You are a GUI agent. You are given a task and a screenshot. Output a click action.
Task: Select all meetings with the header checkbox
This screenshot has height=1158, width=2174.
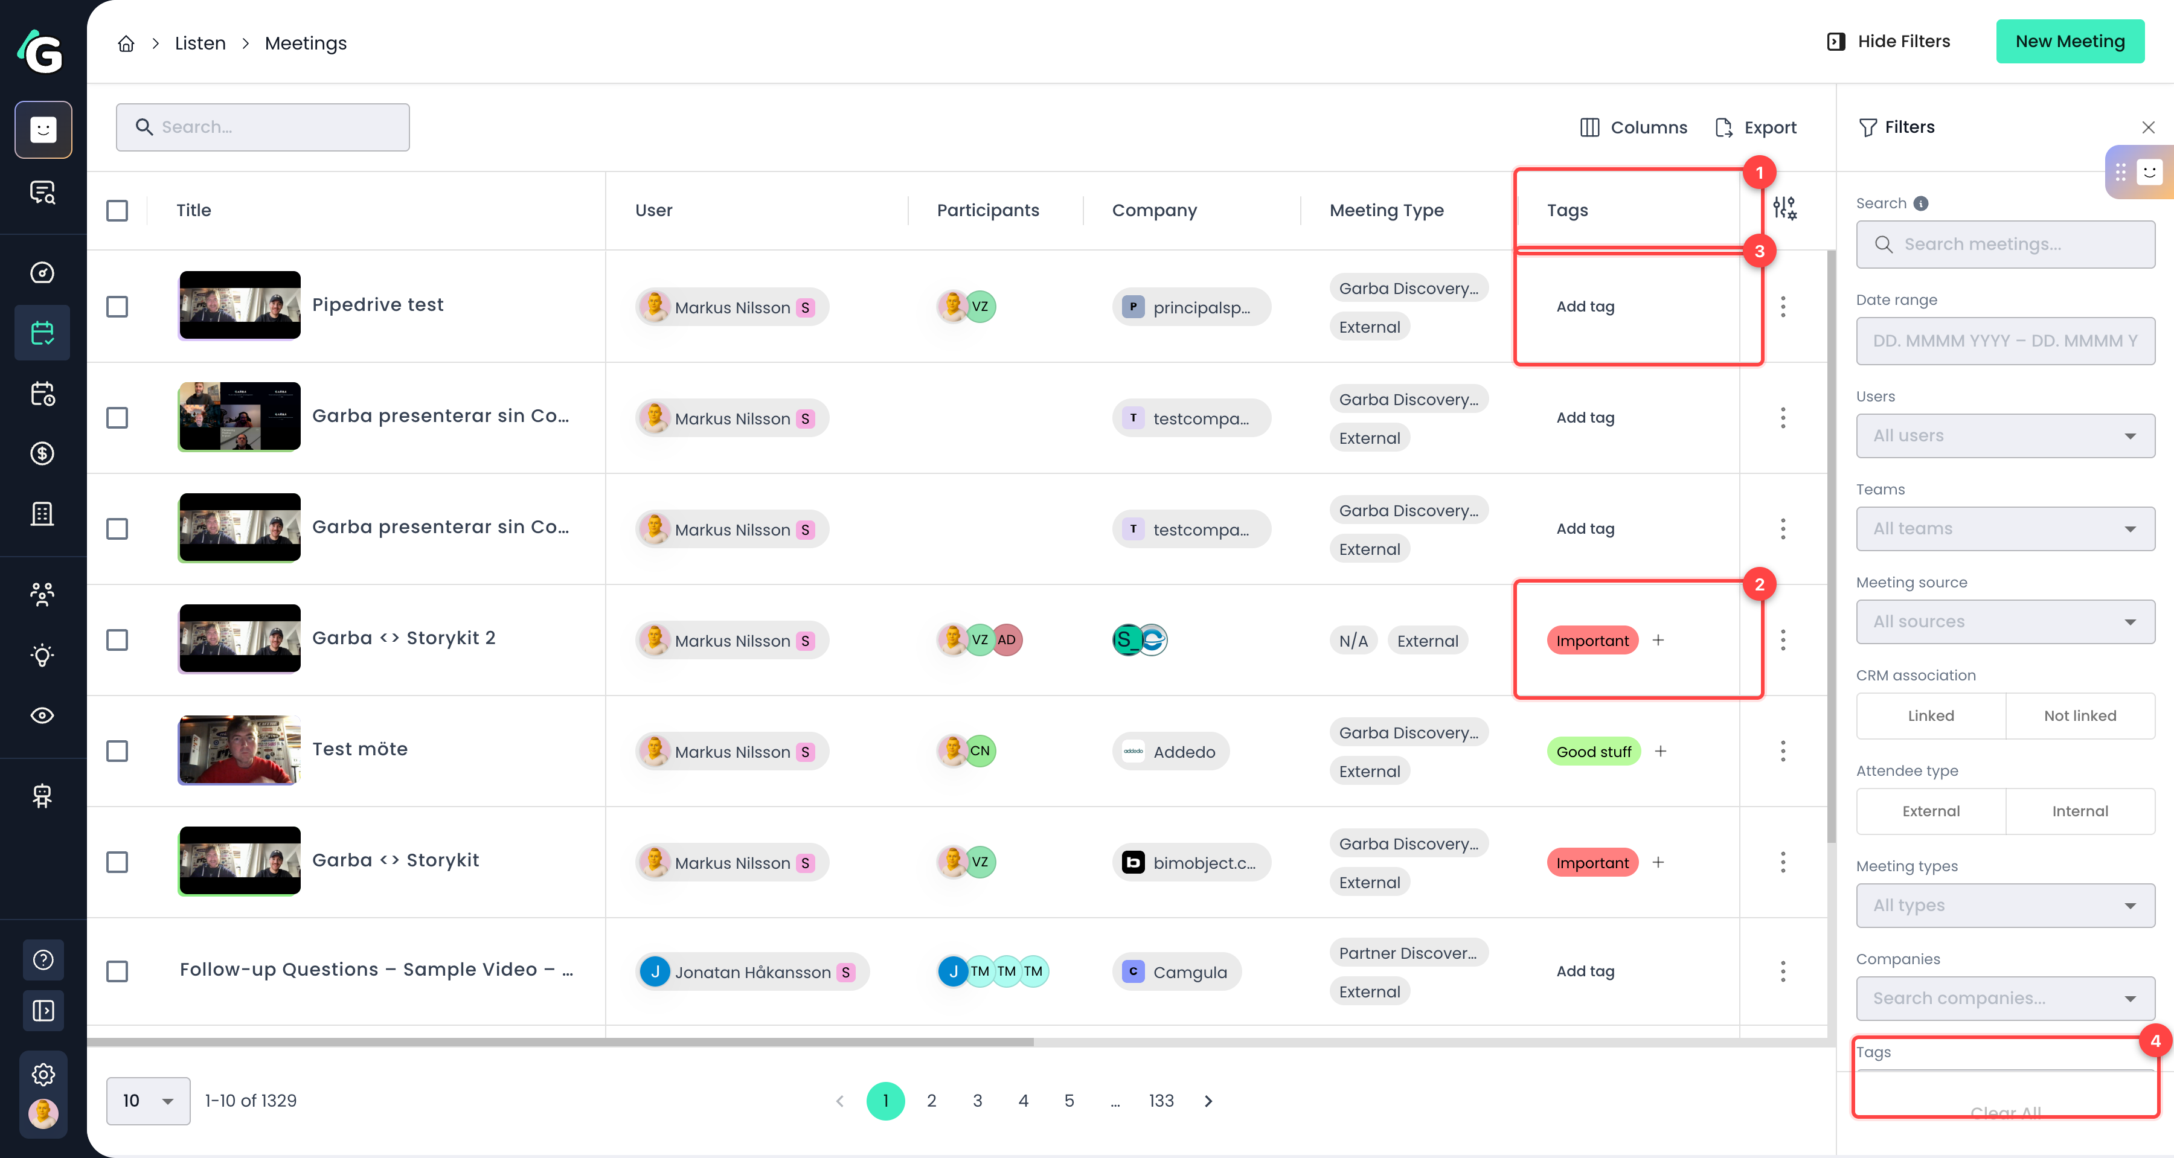[x=117, y=210]
